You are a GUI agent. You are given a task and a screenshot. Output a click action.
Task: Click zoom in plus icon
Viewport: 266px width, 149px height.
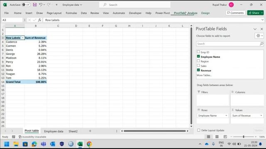[256, 137]
